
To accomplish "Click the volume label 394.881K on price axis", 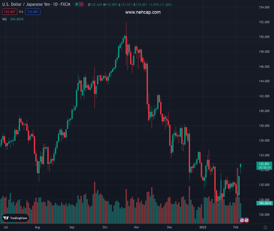I will pos(264,203).
